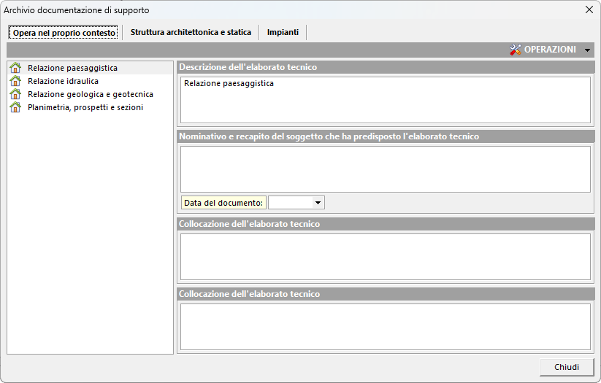Image resolution: width=601 pixels, height=383 pixels.
Task: Expand the OPERAZIONI dropdown arrow
Action: click(x=588, y=50)
